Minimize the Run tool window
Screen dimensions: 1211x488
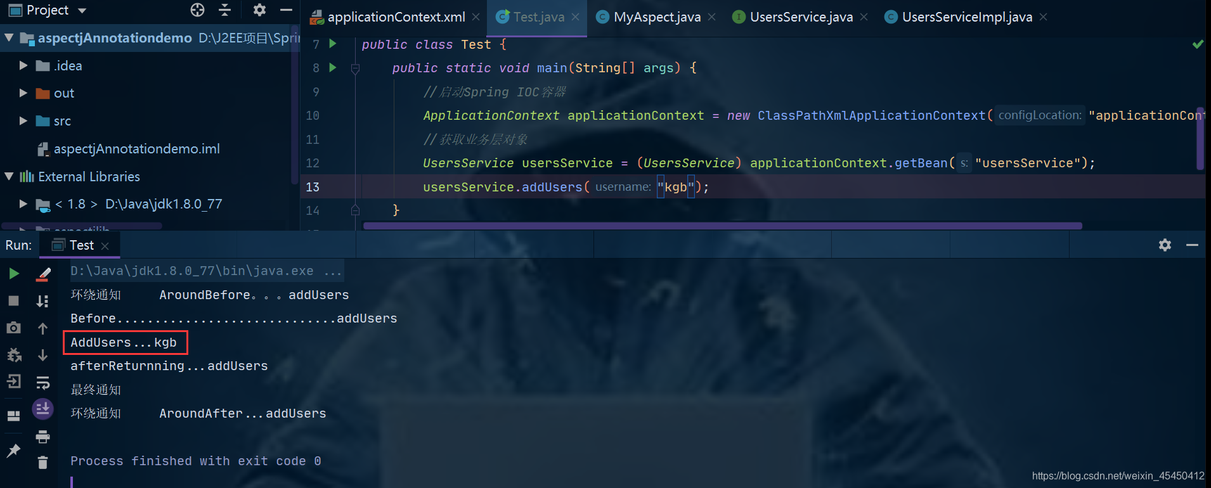click(x=1192, y=245)
